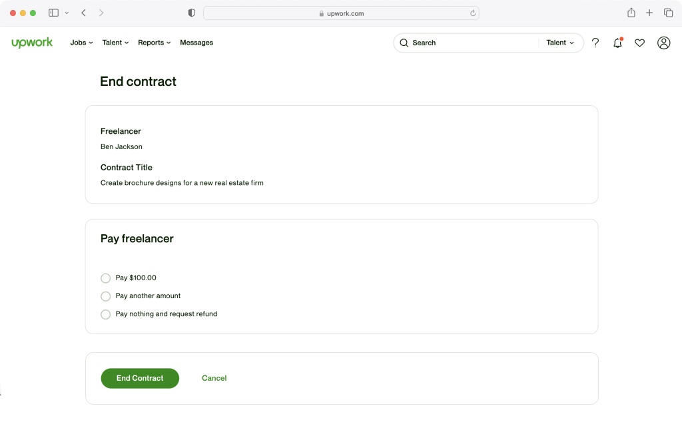Choose Pay nothing and request refund
Viewport: 682px width, 426px height.
coord(105,314)
